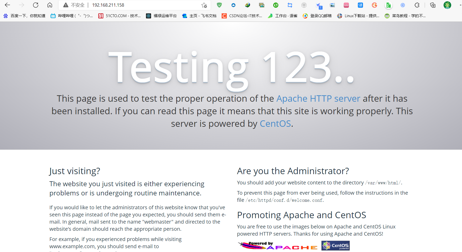The image size is (462, 252).
Task: Open the blue play button extension
Action: coord(403,5)
